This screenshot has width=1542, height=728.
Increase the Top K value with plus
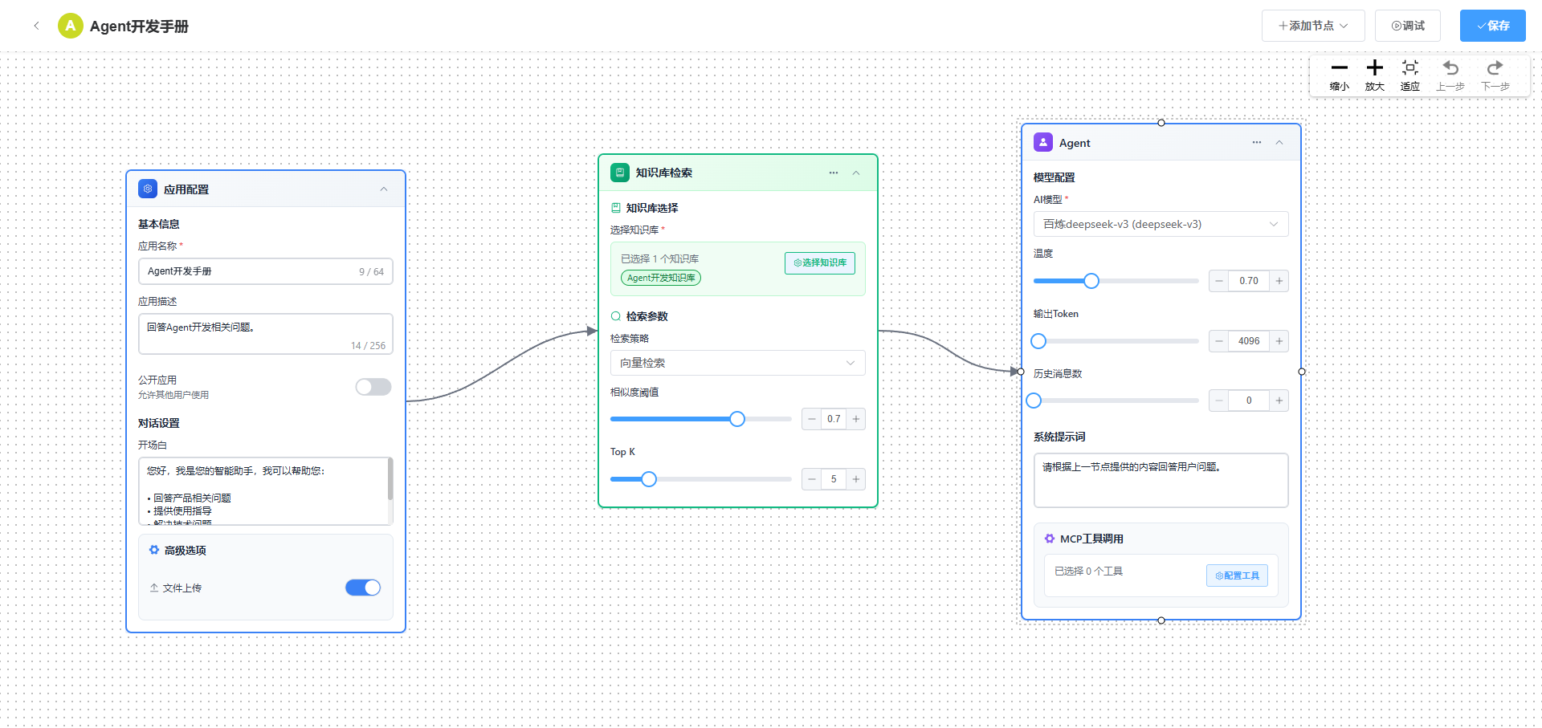click(x=855, y=479)
